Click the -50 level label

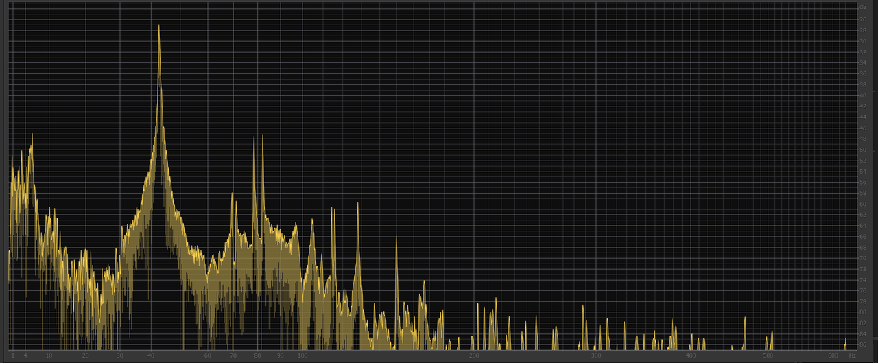coord(862,150)
